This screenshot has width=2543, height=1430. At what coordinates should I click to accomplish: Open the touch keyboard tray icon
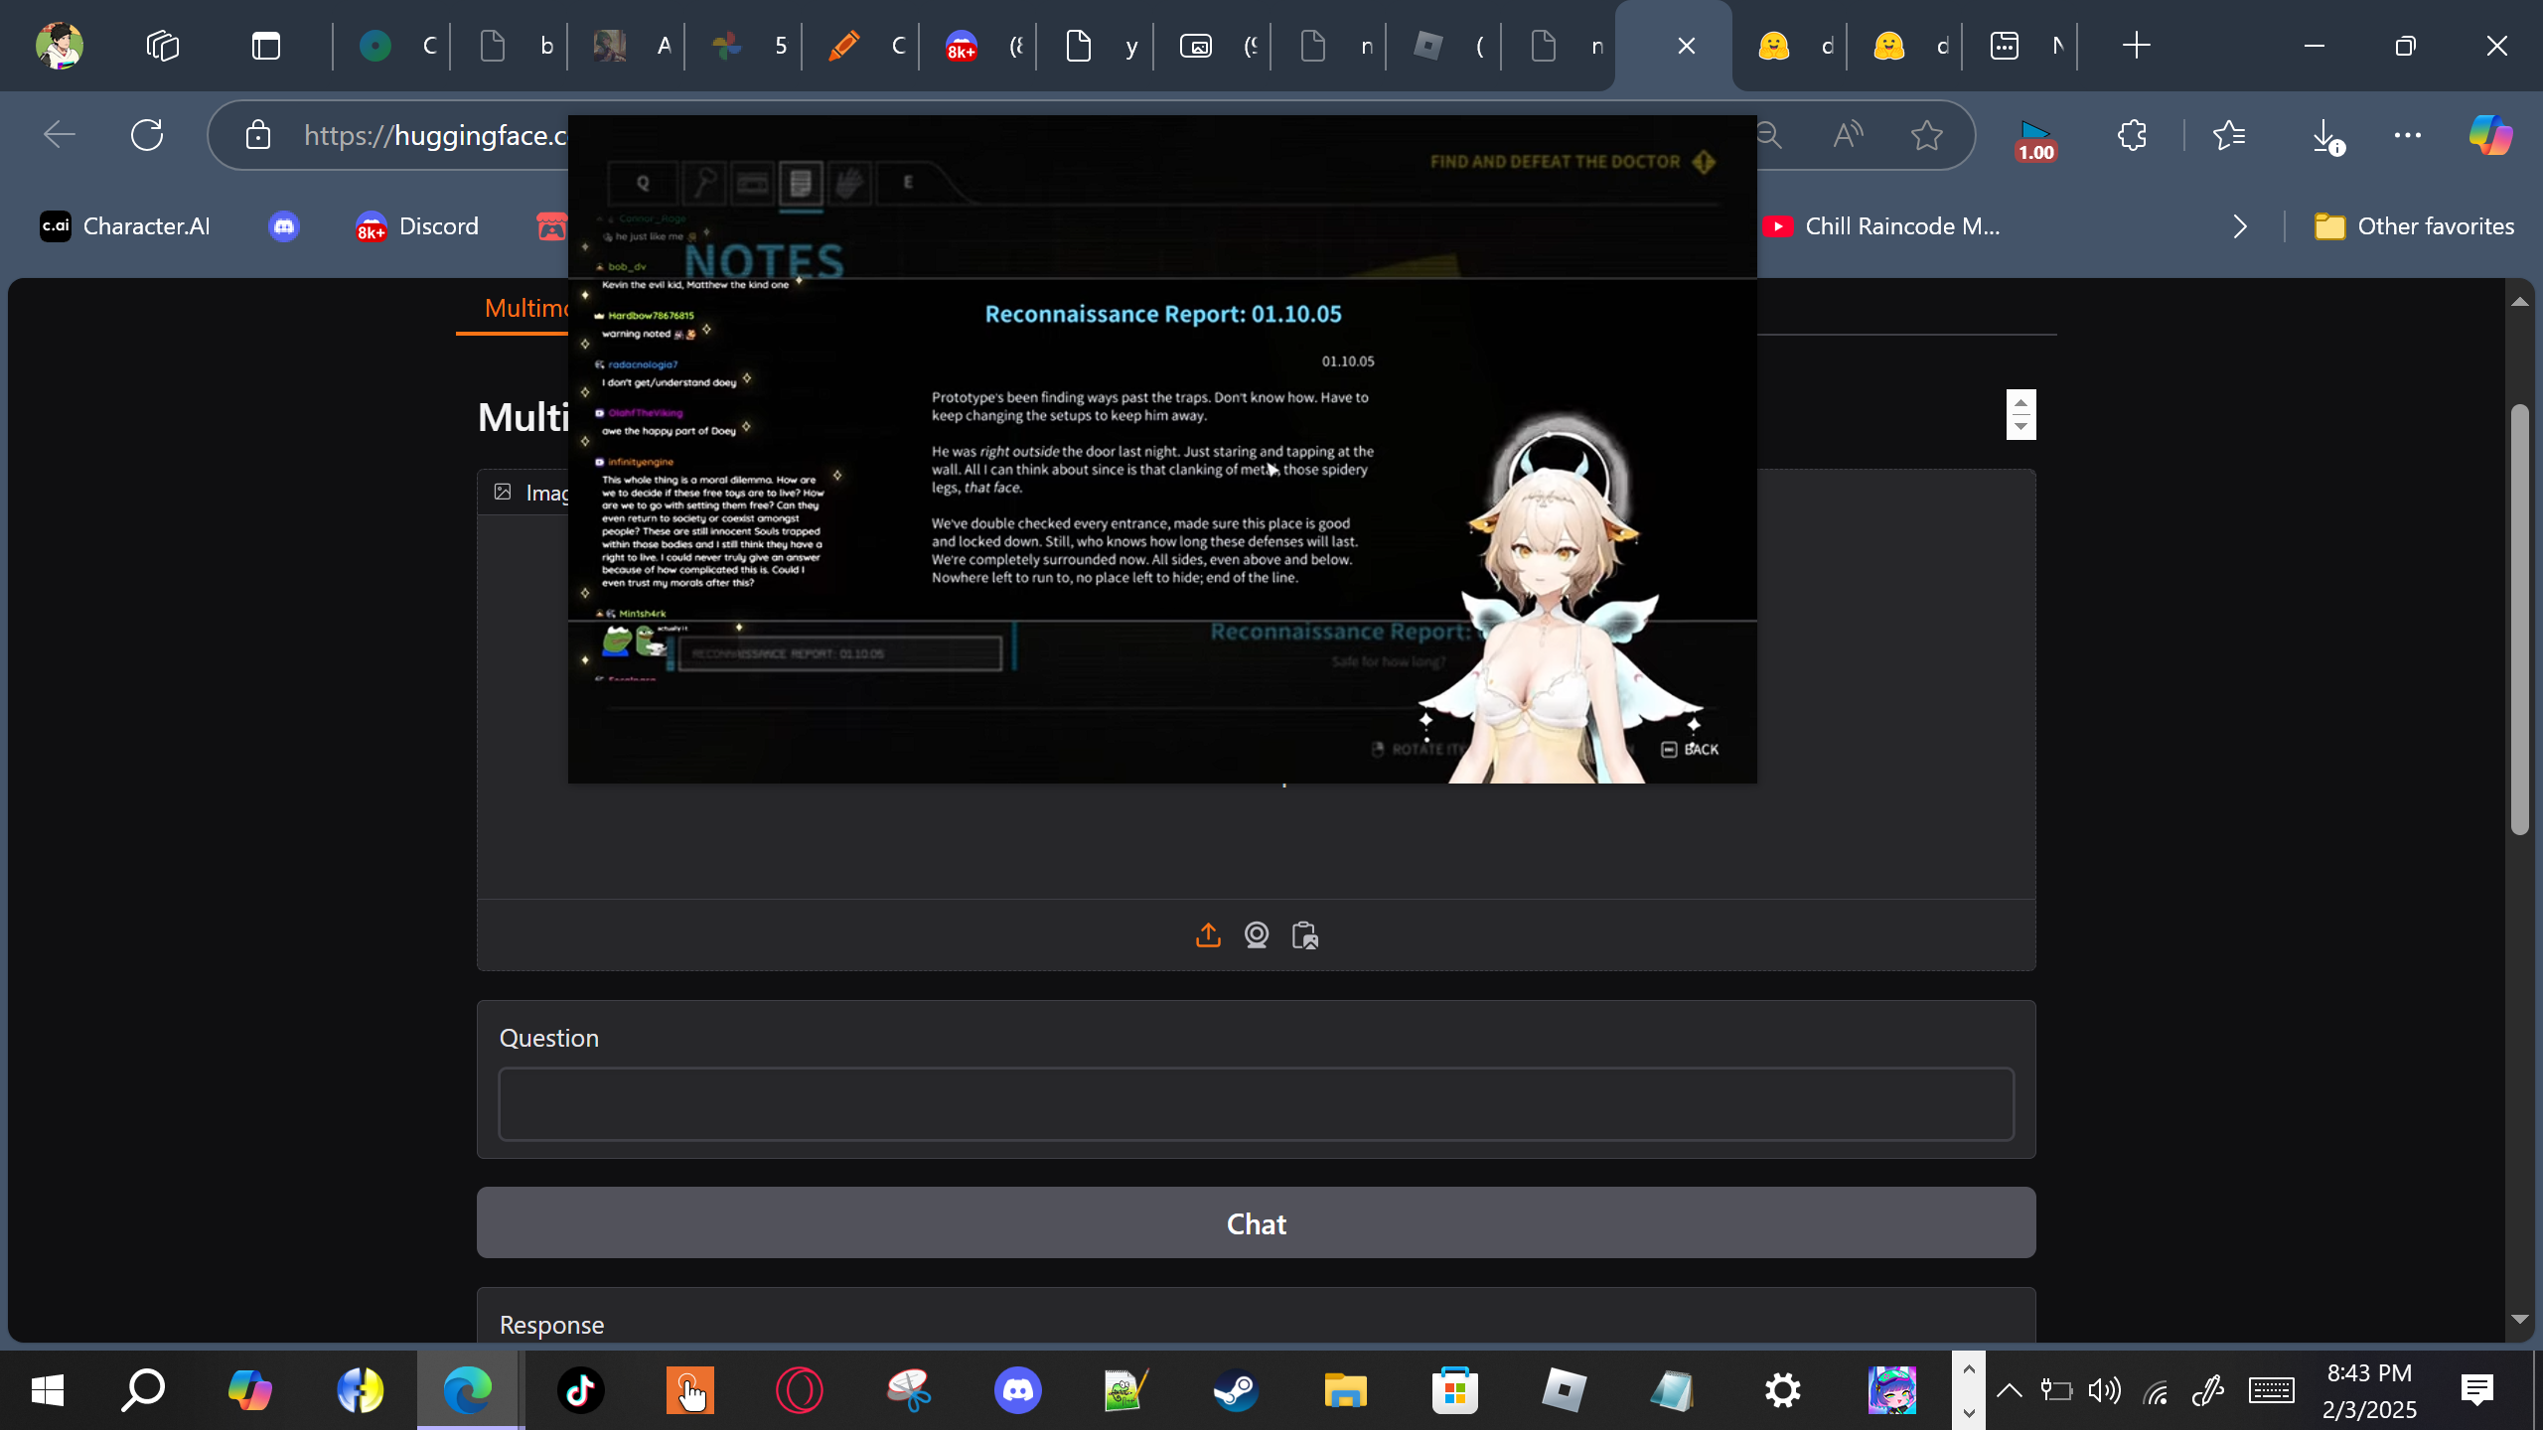[2272, 1390]
